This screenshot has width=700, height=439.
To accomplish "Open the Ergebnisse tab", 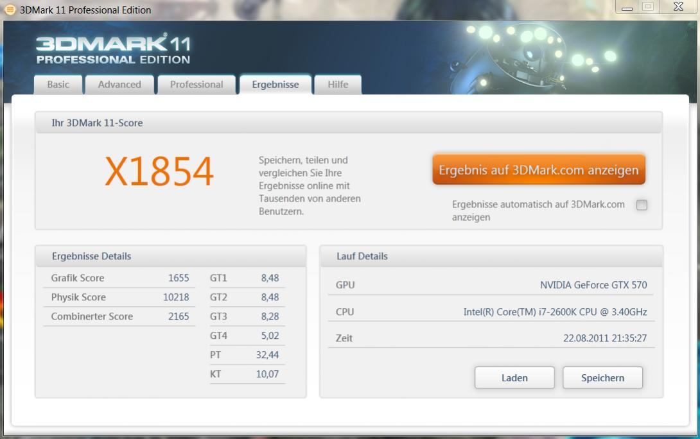I will click(x=276, y=84).
